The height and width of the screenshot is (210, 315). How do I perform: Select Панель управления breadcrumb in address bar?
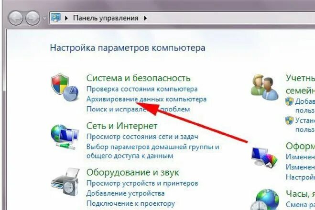tap(106, 18)
